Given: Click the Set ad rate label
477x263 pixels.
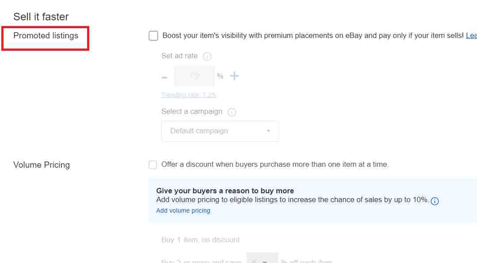Looking at the screenshot, I should coord(179,56).
